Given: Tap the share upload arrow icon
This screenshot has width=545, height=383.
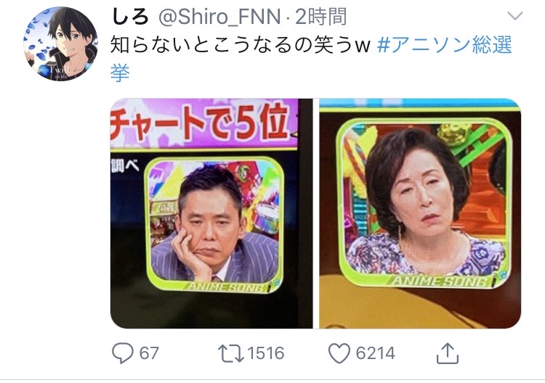Looking at the screenshot, I should click(448, 353).
